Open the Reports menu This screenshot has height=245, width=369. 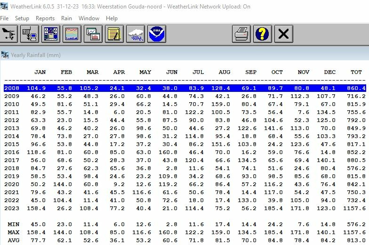pos(45,18)
